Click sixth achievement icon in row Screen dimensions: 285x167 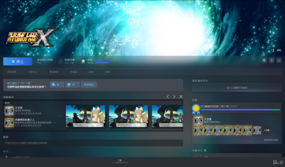[247, 130]
